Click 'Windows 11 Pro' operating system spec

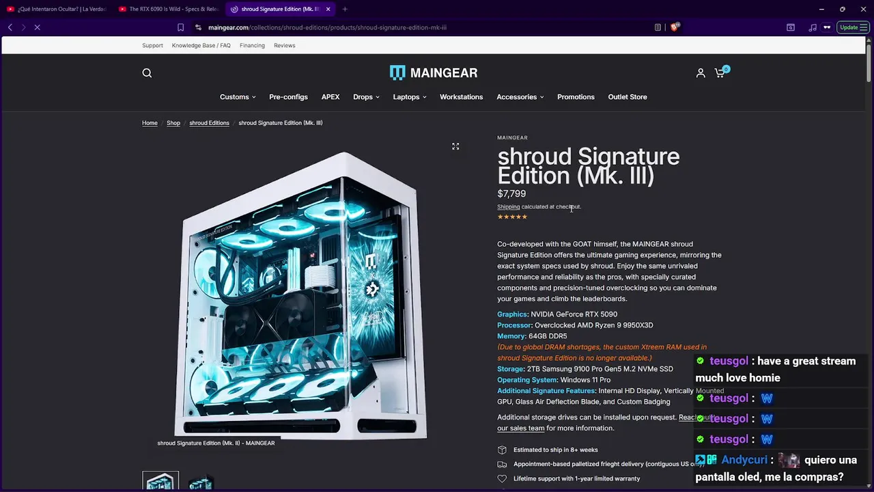[x=585, y=380]
